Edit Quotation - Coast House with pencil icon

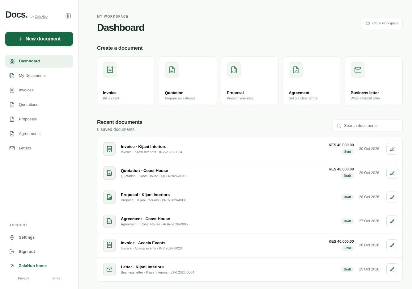(x=392, y=173)
